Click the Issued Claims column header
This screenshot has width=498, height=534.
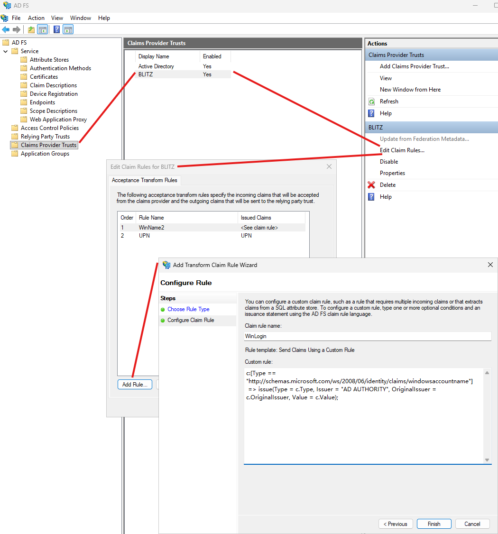click(271, 218)
